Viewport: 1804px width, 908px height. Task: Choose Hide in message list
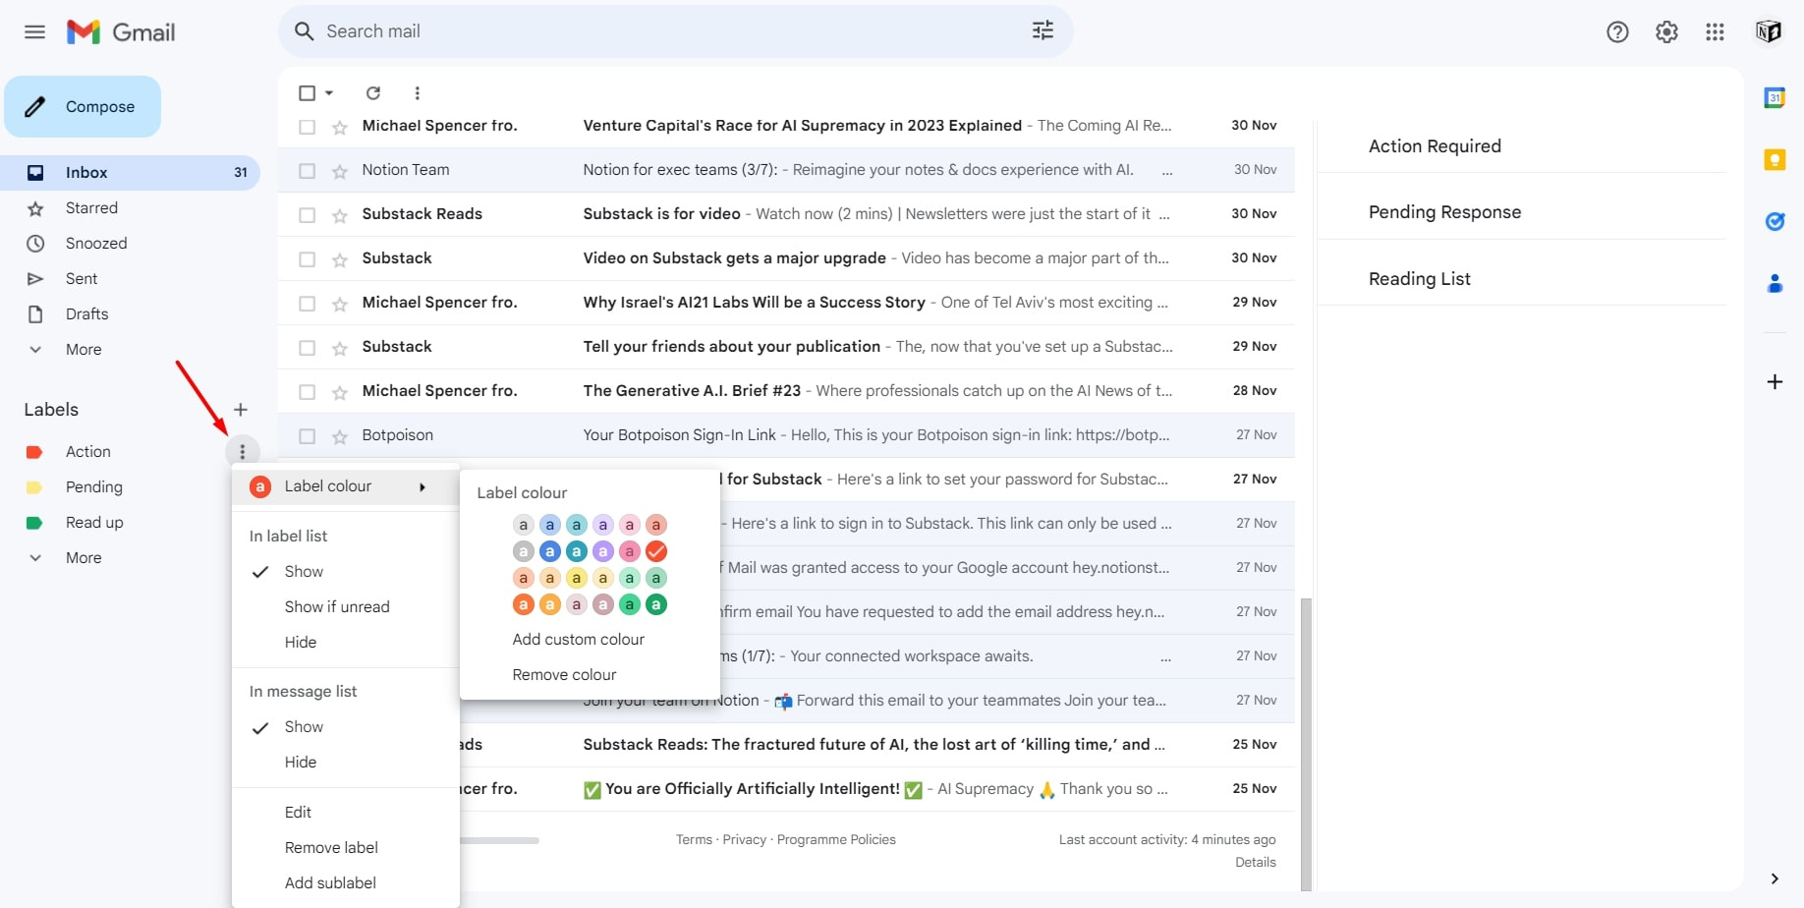point(301,762)
